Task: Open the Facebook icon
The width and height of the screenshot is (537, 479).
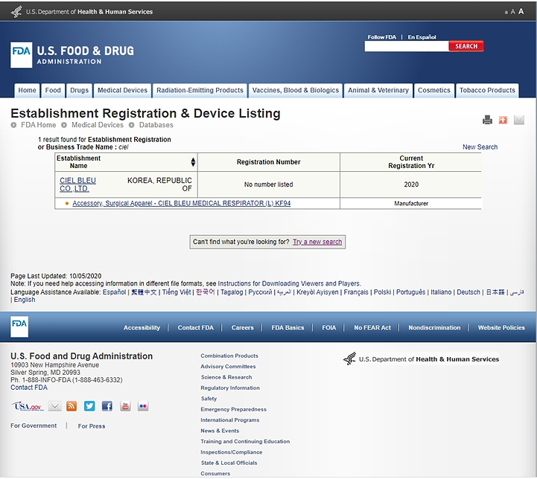Action: tap(107, 406)
